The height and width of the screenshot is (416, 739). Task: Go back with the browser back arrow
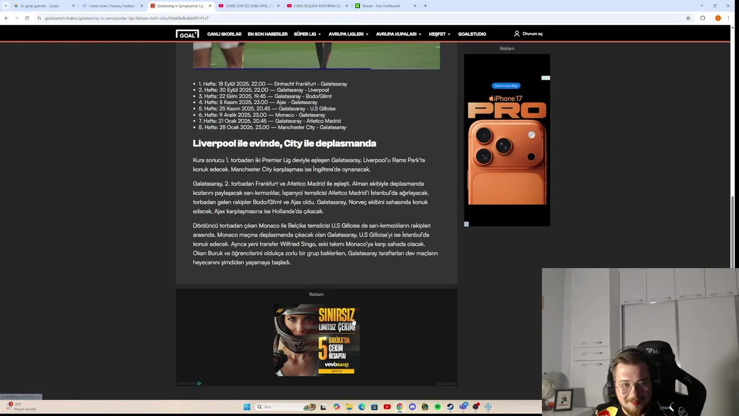click(6, 18)
